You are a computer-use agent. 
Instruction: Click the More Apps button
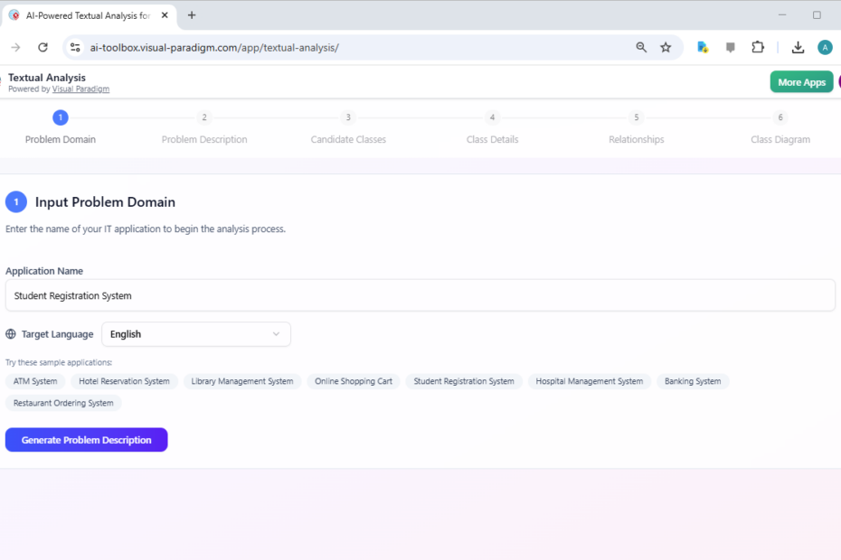tap(801, 81)
